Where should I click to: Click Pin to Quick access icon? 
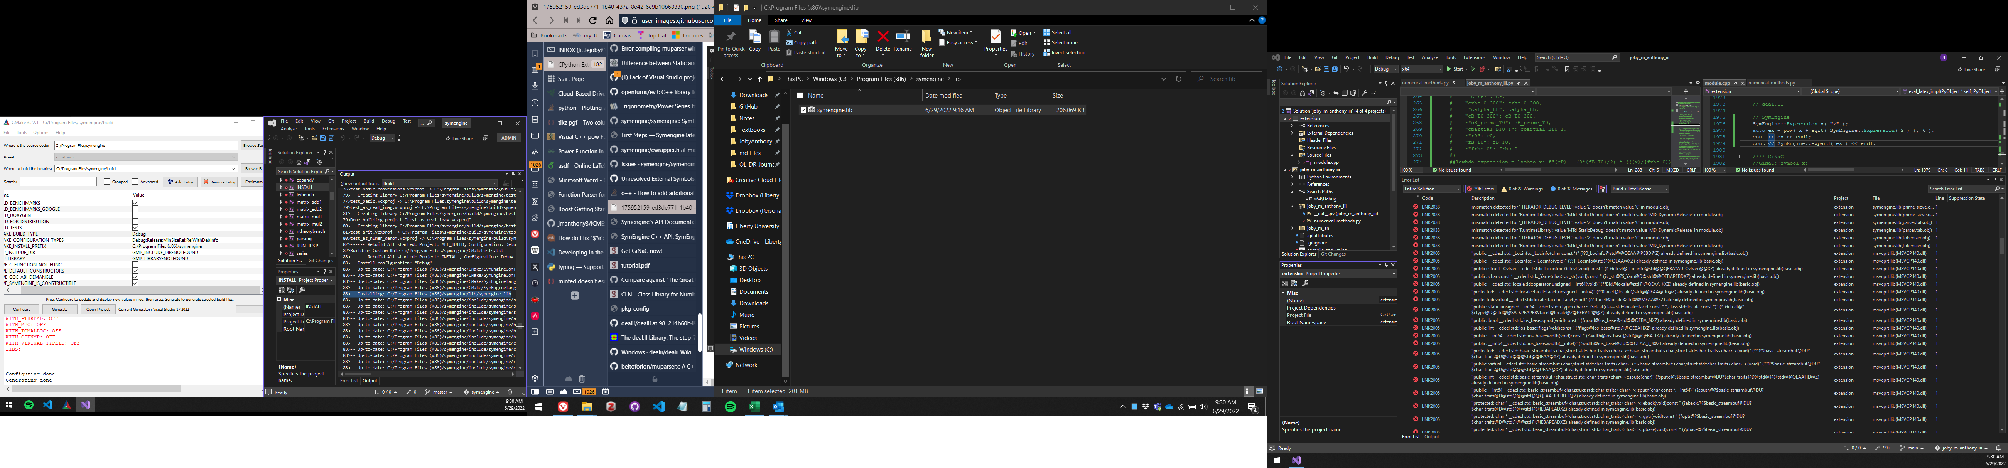[x=731, y=37]
